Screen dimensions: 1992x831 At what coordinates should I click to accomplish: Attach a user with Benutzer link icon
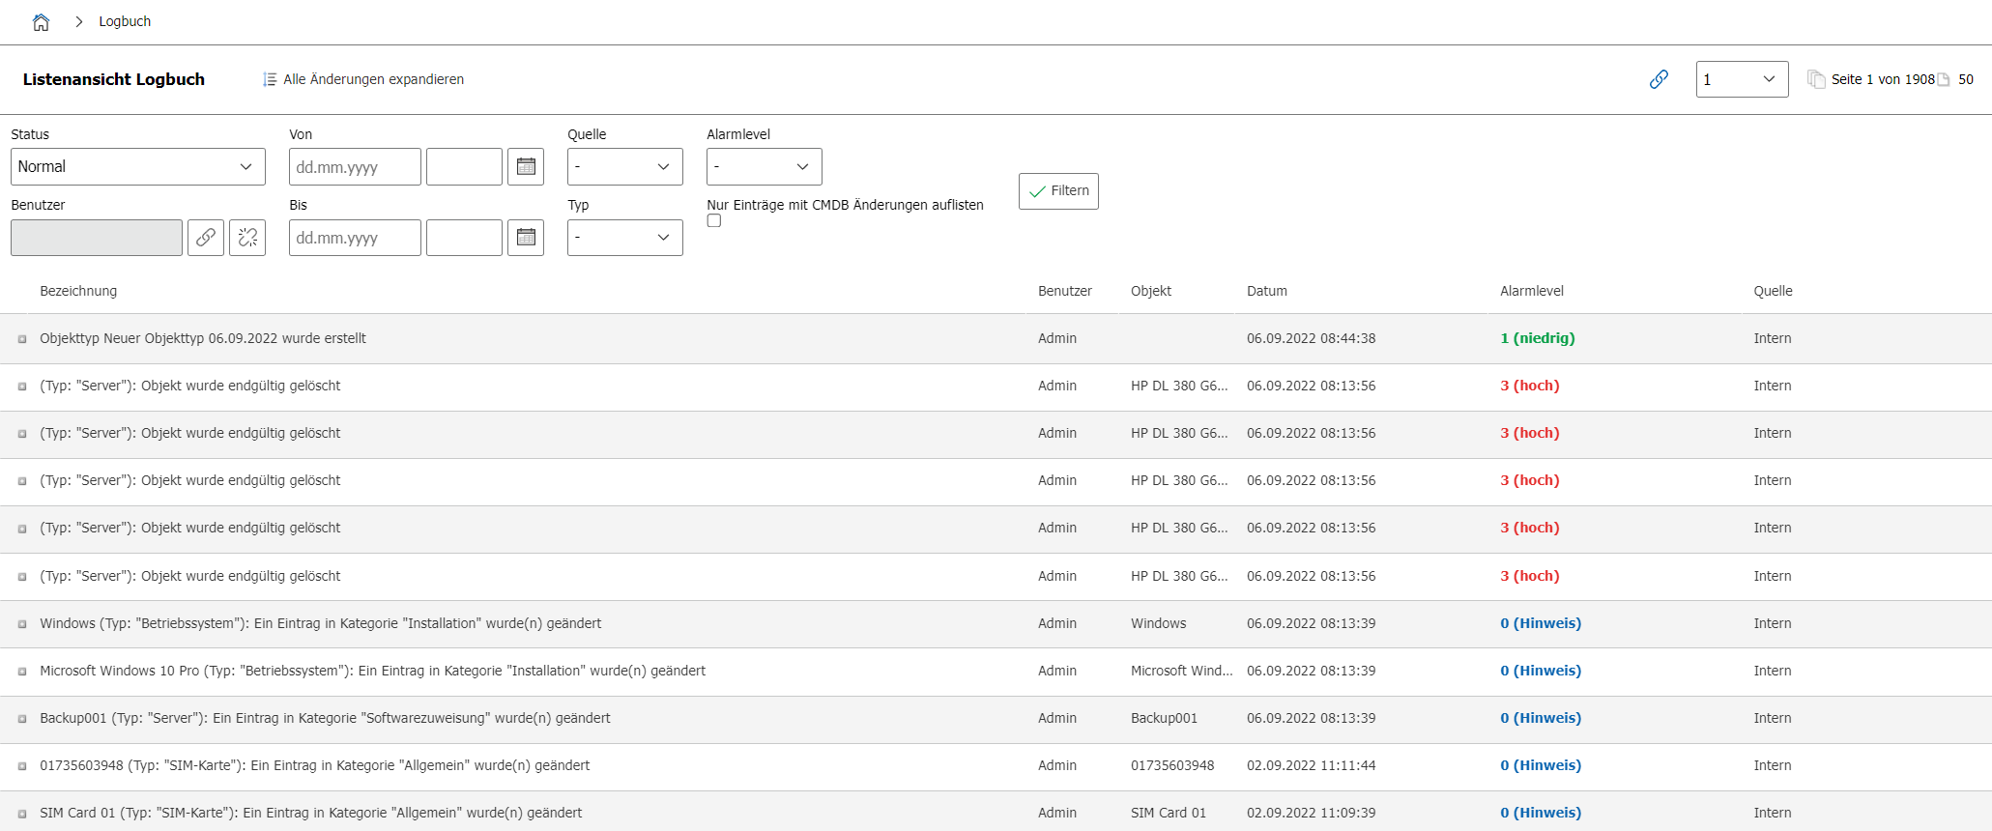point(206,238)
